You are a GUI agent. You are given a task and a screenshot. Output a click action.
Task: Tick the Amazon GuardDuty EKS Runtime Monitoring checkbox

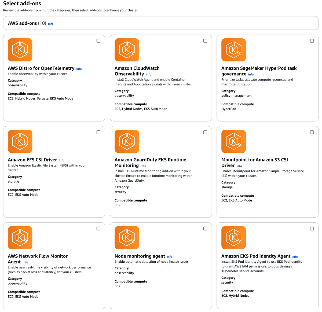[x=205, y=132]
